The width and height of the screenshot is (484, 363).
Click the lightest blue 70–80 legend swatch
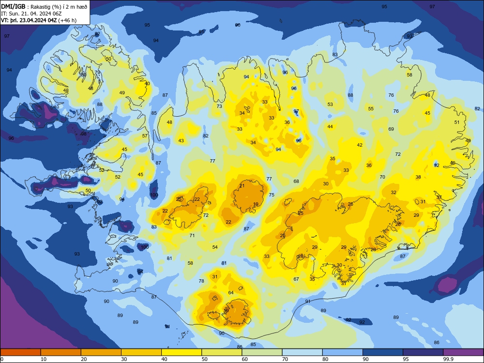pyautogui.click(x=302, y=352)
